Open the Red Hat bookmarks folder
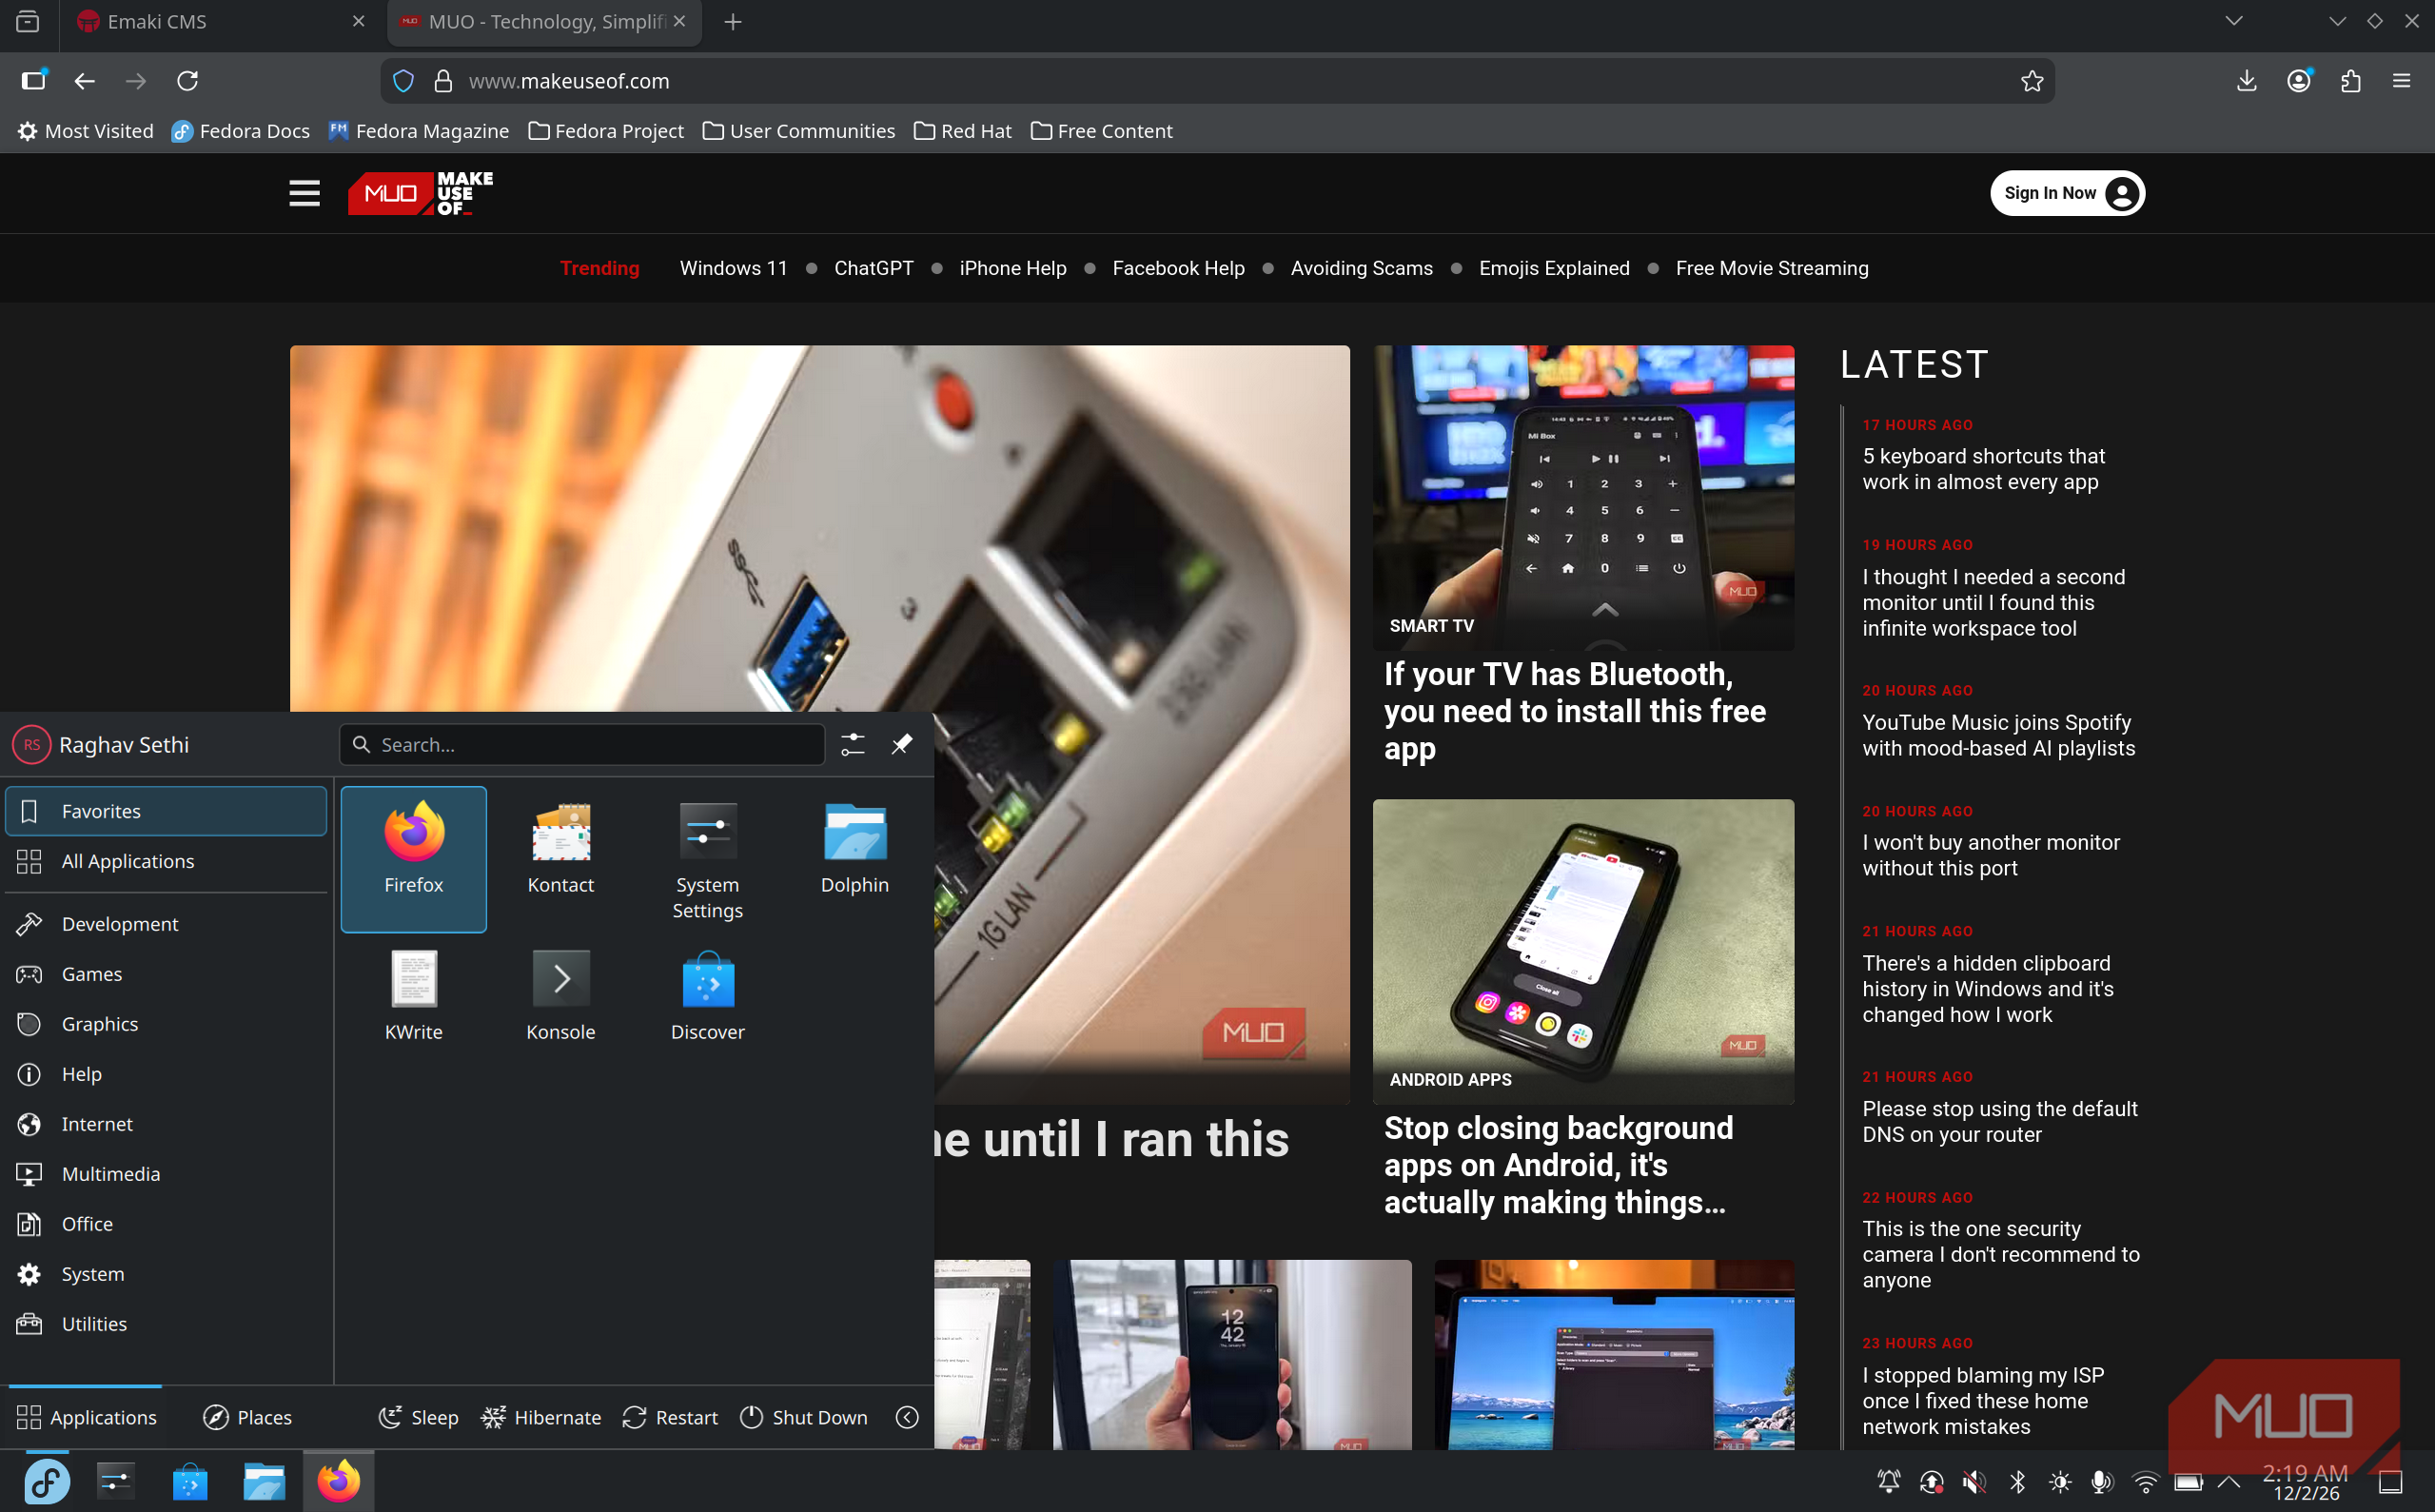The height and width of the screenshot is (1512, 2435). (962, 131)
